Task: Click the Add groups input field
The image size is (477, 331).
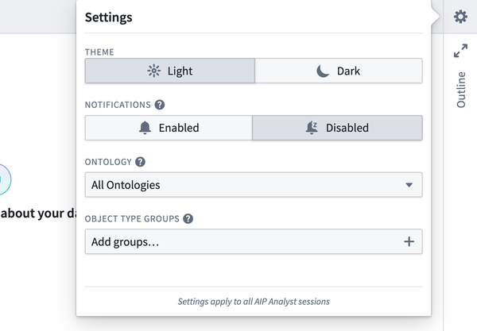Action: (238, 241)
